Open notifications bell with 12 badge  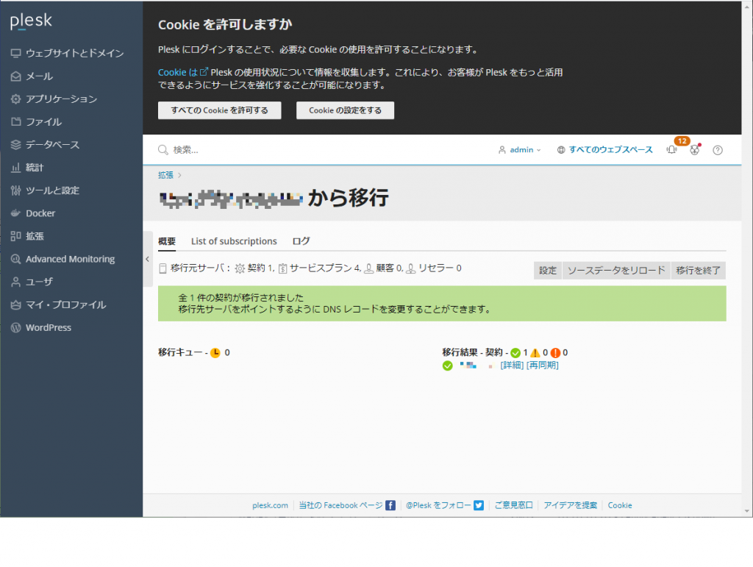[672, 150]
